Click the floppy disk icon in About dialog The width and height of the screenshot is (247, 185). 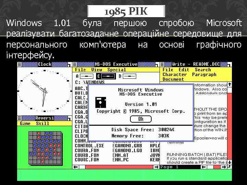click(x=101, y=102)
